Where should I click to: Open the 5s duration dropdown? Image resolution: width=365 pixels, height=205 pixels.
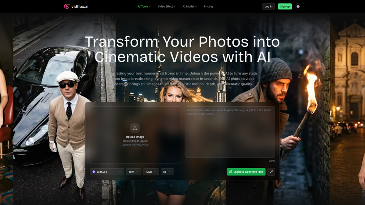[167, 172]
